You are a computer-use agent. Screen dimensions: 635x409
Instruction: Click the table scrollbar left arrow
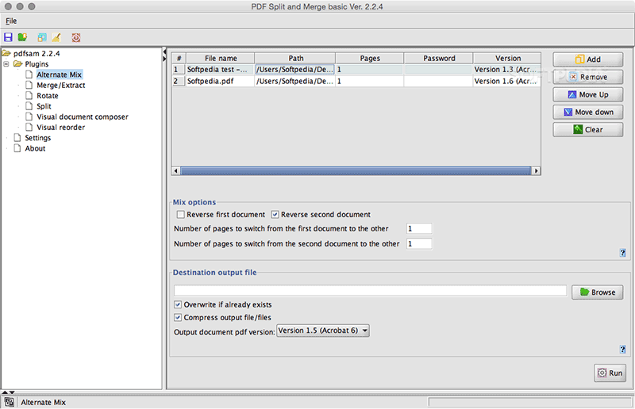175,170
